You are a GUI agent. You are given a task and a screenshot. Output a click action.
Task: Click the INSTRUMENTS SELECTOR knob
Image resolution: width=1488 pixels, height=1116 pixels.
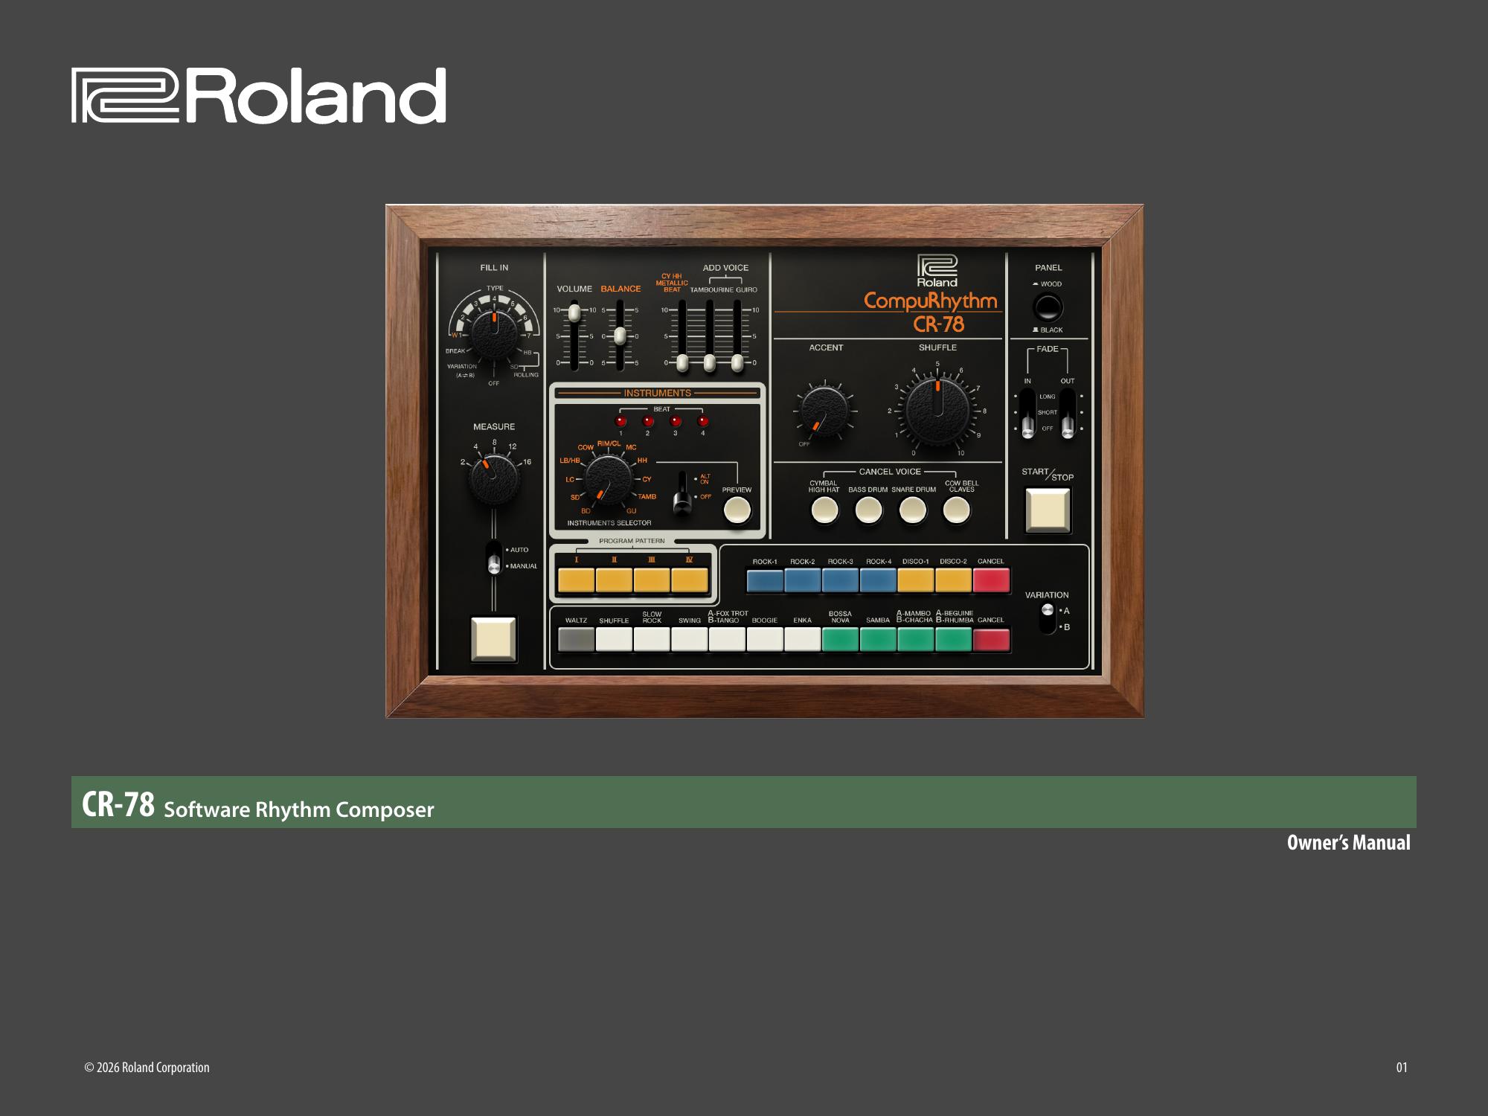(x=609, y=479)
